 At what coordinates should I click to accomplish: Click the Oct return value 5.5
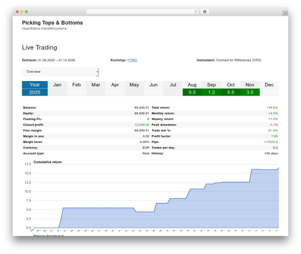click(x=231, y=92)
